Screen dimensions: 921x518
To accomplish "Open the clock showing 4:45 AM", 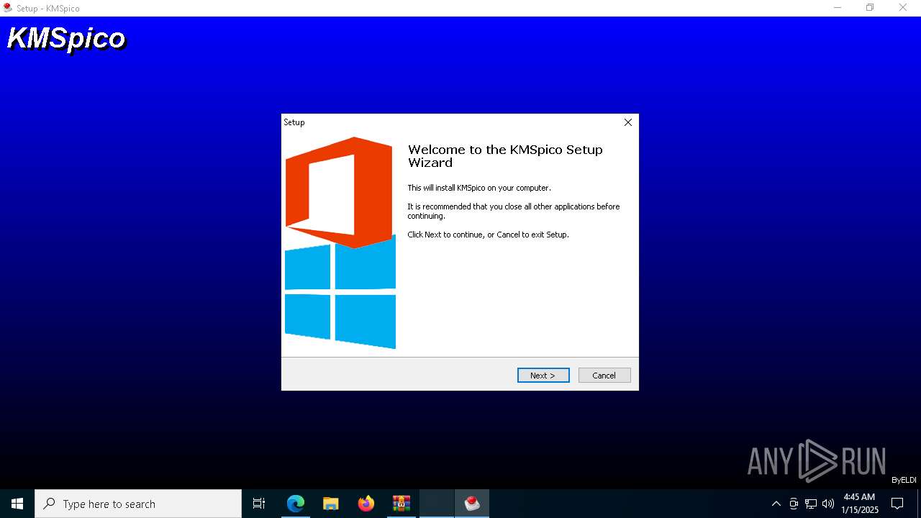I will click(859, 504).
